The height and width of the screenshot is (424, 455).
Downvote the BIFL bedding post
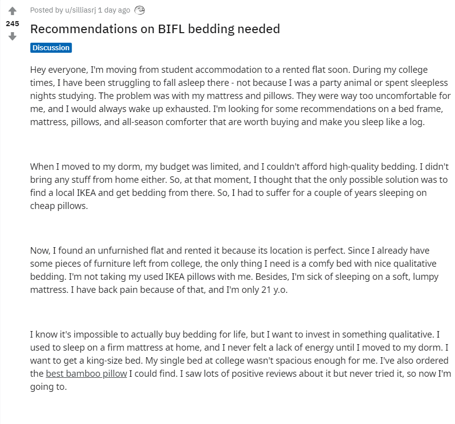13,36
